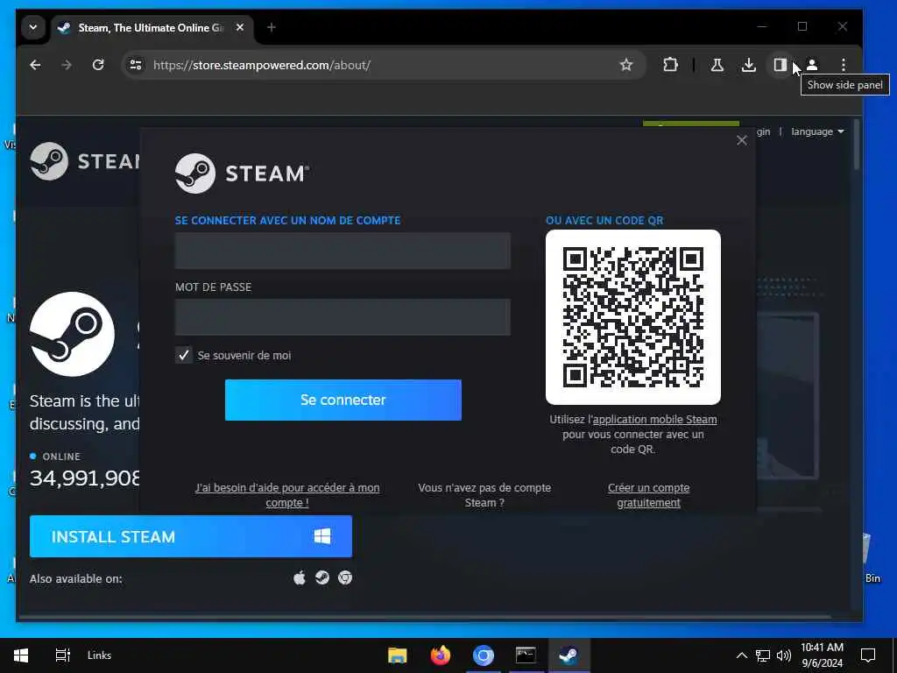Bookmark this page with the star icon
This screenshot has height=673, width=897.
coord(626,65)
